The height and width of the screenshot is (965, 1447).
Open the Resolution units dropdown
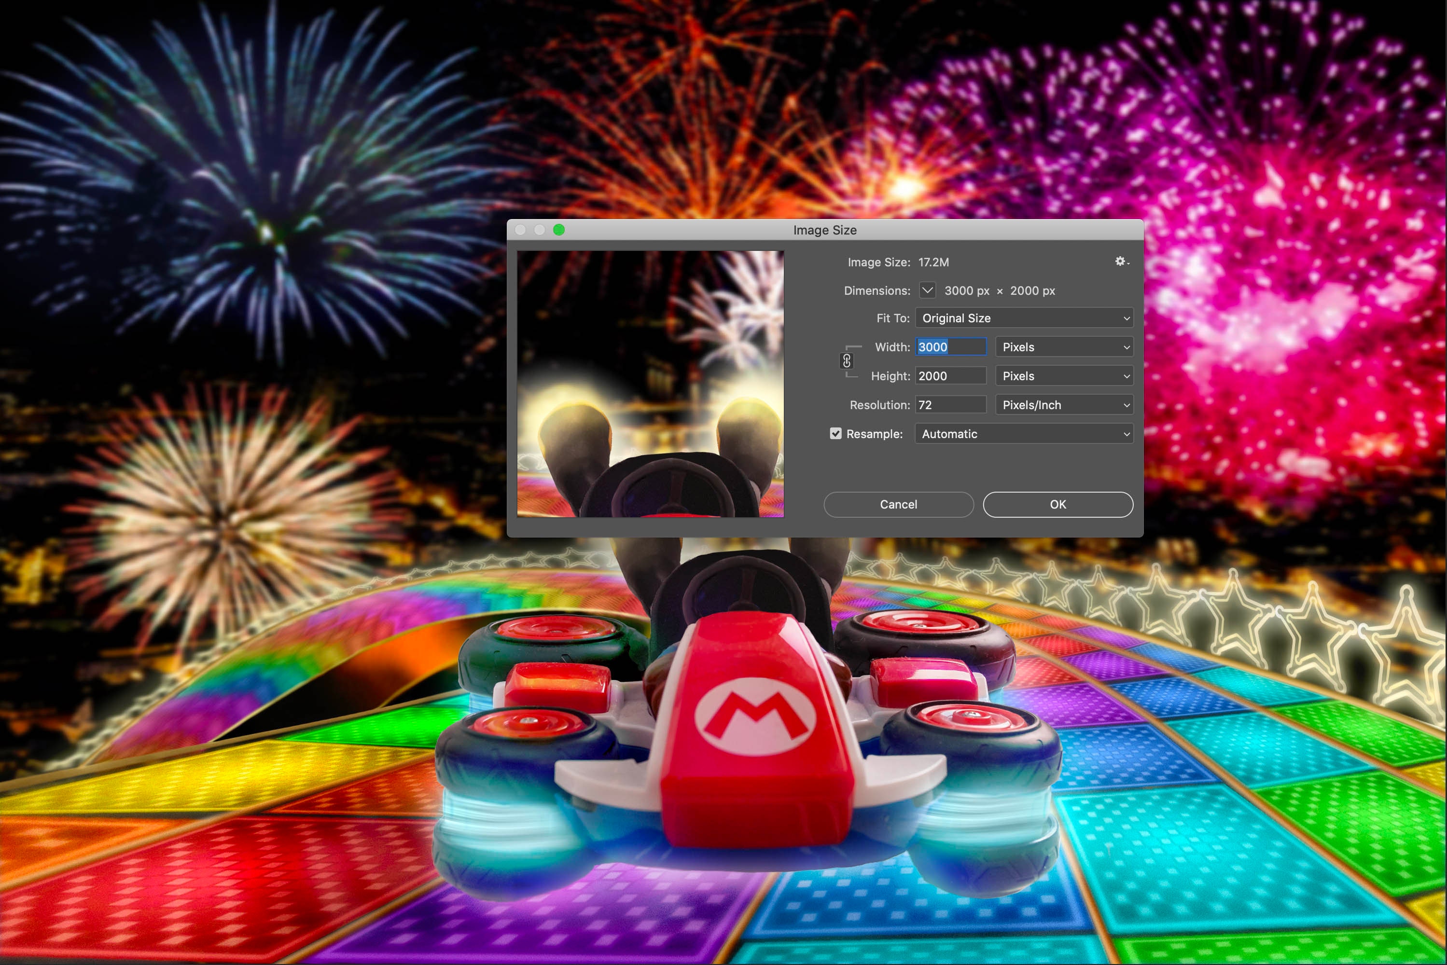(1064, 404)
